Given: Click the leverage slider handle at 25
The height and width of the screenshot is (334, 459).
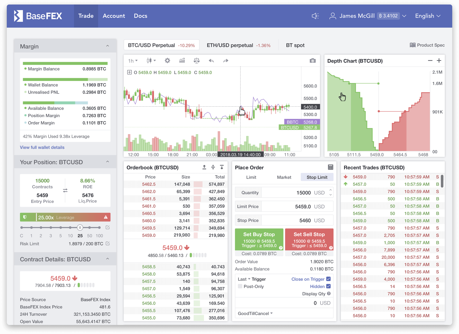Looking at the screenshot, I should [80, 227].
